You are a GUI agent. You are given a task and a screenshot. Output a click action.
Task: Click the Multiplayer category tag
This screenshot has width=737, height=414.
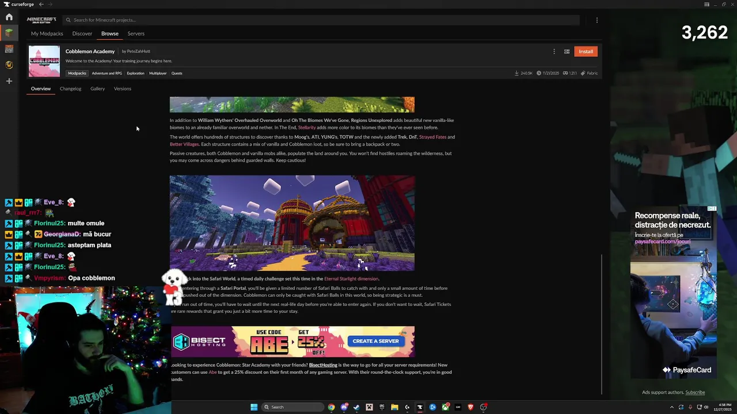[158, 73]
